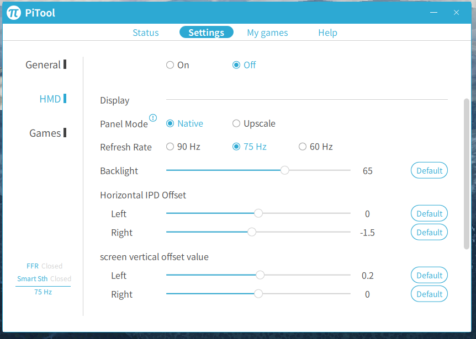Open the Help tab
Screen dimensions: 476x339
point(327,33)
